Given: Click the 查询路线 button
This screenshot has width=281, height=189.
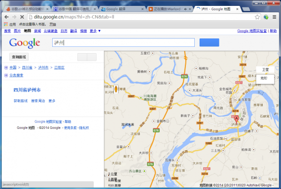Looking at the screenshot, I should click(19, 57).
